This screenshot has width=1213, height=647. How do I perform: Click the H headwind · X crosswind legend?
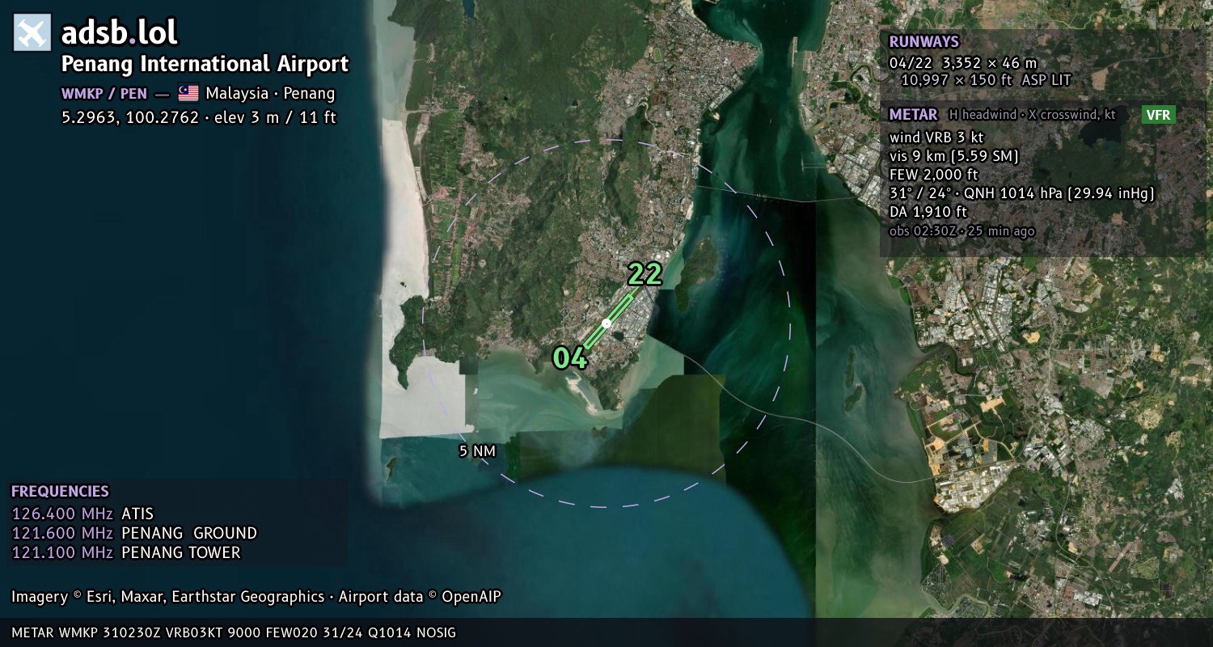(x=1032, y=115)
